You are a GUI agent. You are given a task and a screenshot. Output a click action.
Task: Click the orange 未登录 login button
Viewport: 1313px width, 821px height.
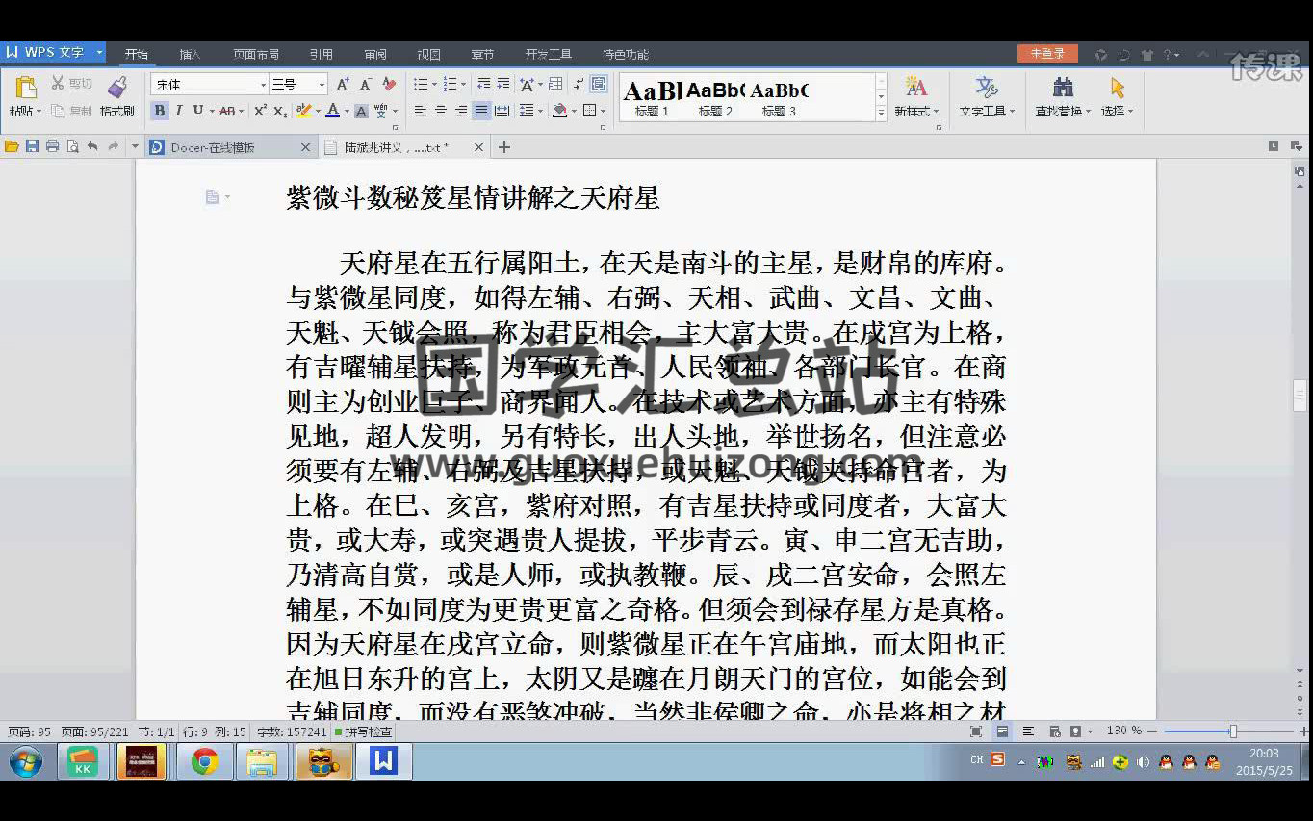(1047, 54)
